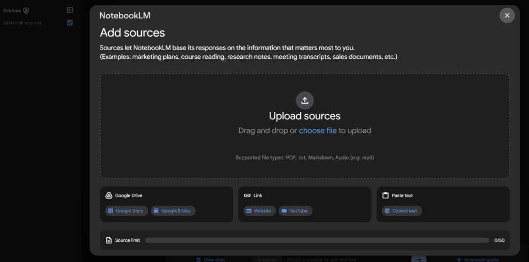
Task: Click the Sources label in sidebar
Action: tap(12, 10)
